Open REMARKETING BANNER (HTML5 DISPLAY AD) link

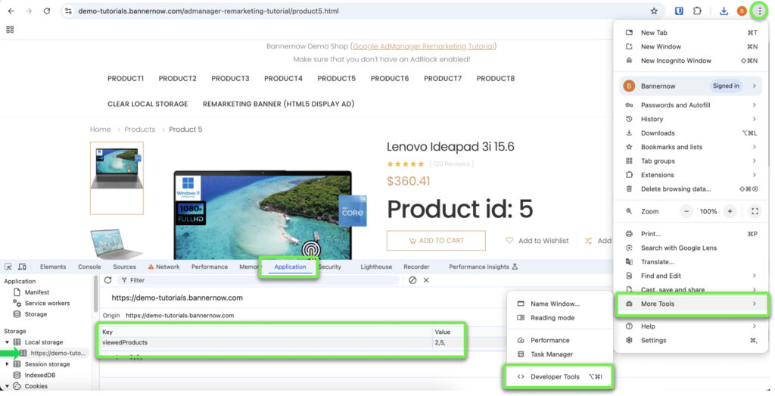[x=279, y=104]
